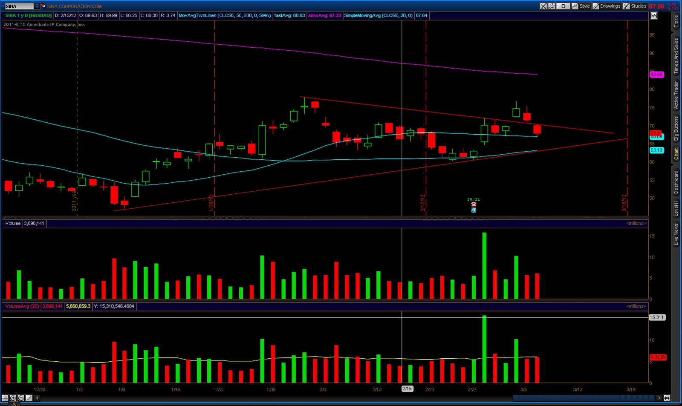Open chart settings wrench icon

tap(552, 6)
